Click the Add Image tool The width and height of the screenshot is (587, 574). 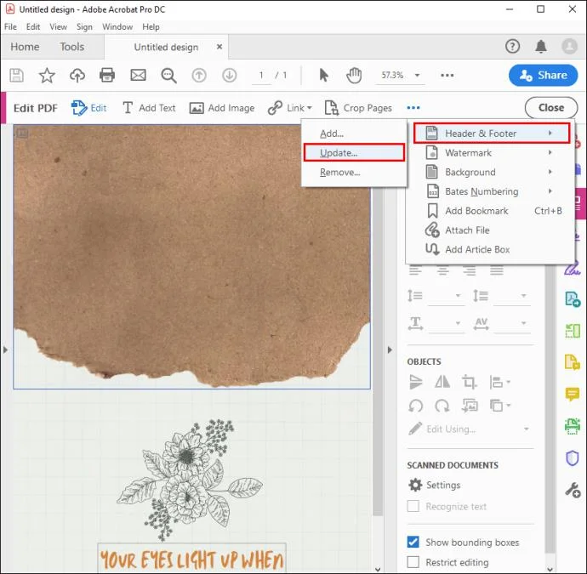coord(222,108)
